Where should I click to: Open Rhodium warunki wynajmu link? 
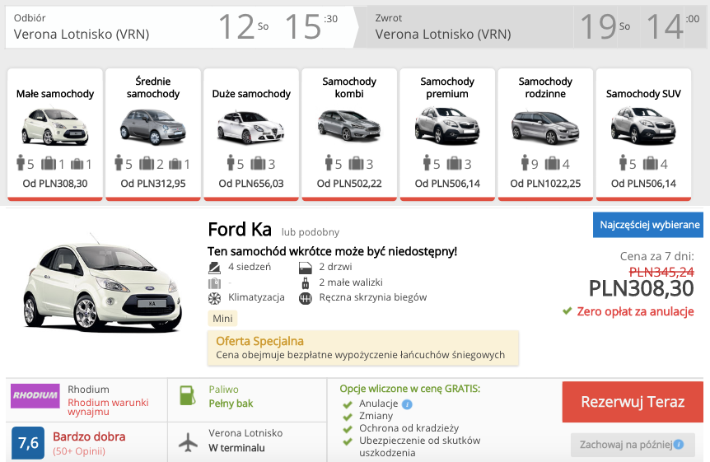click(x=108, y=407)
